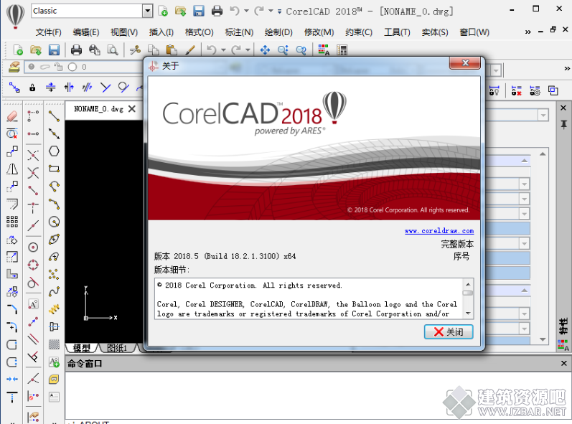
Task: Open the Classic workspace dropdown
Action: pos(147,11)
